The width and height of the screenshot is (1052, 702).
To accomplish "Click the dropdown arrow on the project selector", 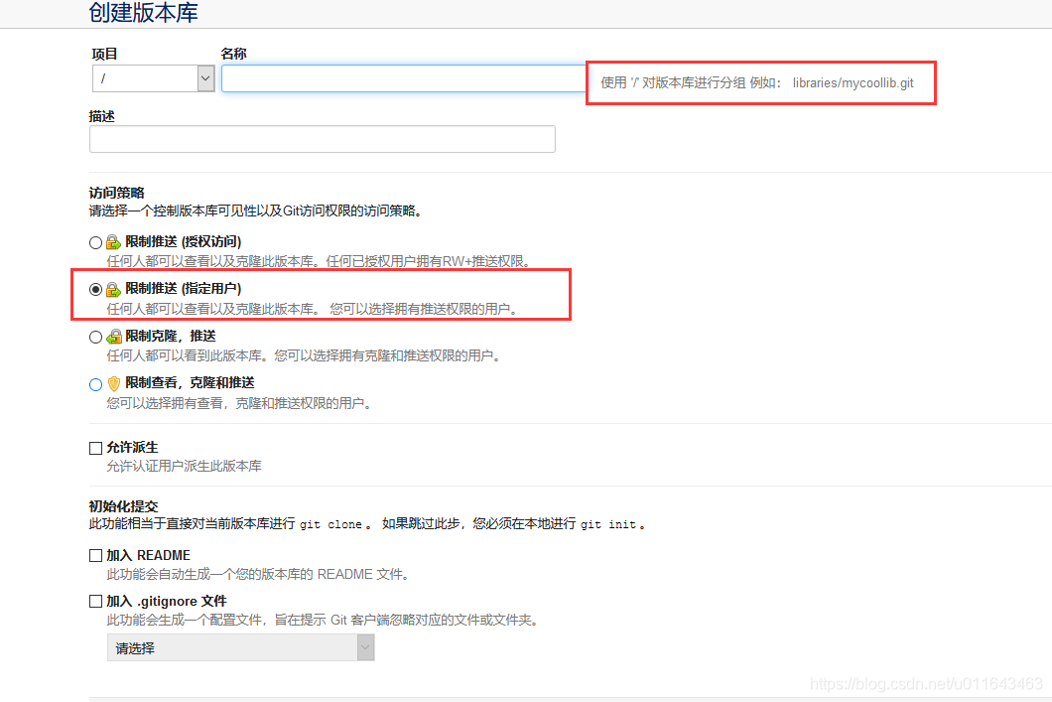I will click(x=204, y=77).
